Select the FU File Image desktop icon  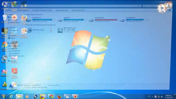[5, 86]
